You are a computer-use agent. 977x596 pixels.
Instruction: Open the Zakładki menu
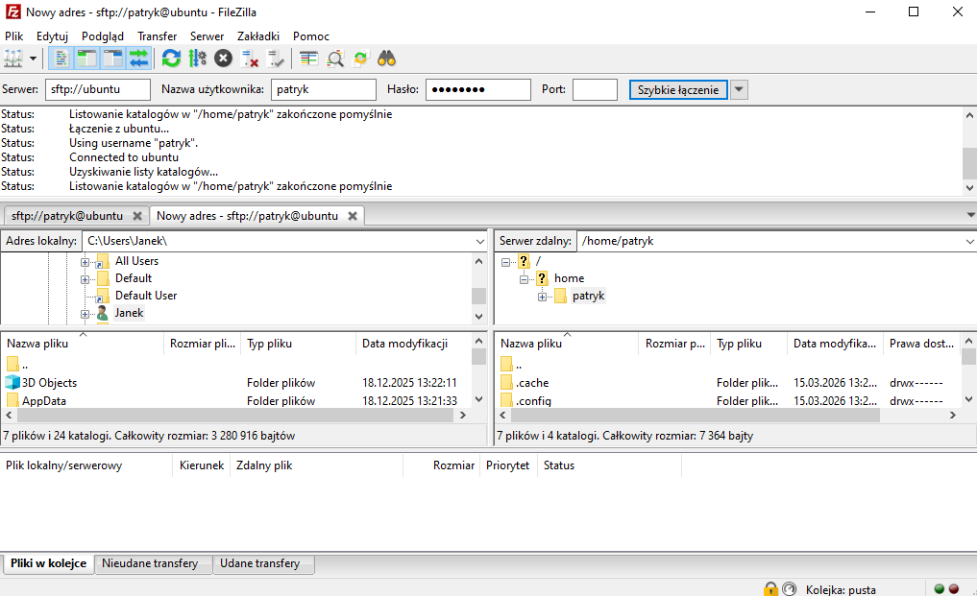pos(257,36)
